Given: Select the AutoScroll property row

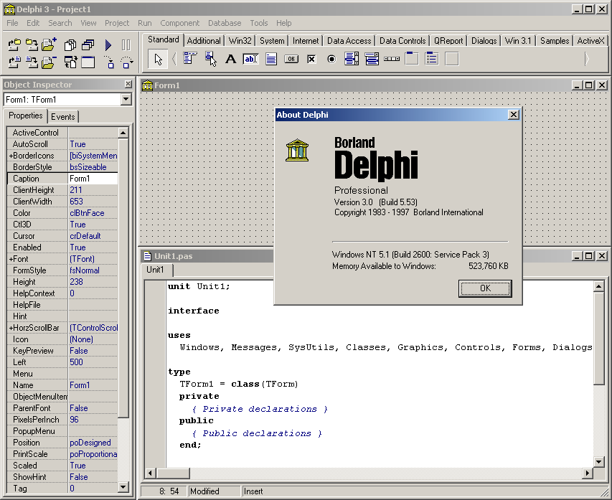Looking at the screenshot, I should [62, 144].
